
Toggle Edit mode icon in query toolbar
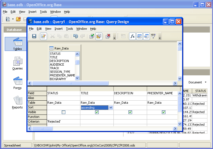[43, 36]
